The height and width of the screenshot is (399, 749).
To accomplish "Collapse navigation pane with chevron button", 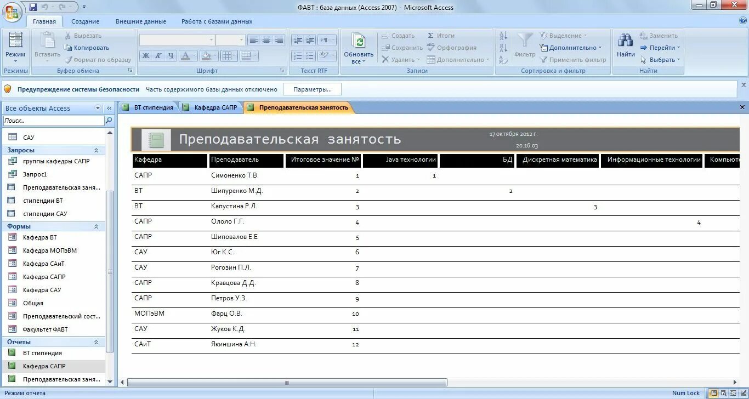I will point(109,109).
